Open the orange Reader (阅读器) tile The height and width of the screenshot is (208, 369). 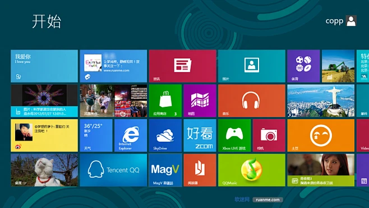point(200,170)
